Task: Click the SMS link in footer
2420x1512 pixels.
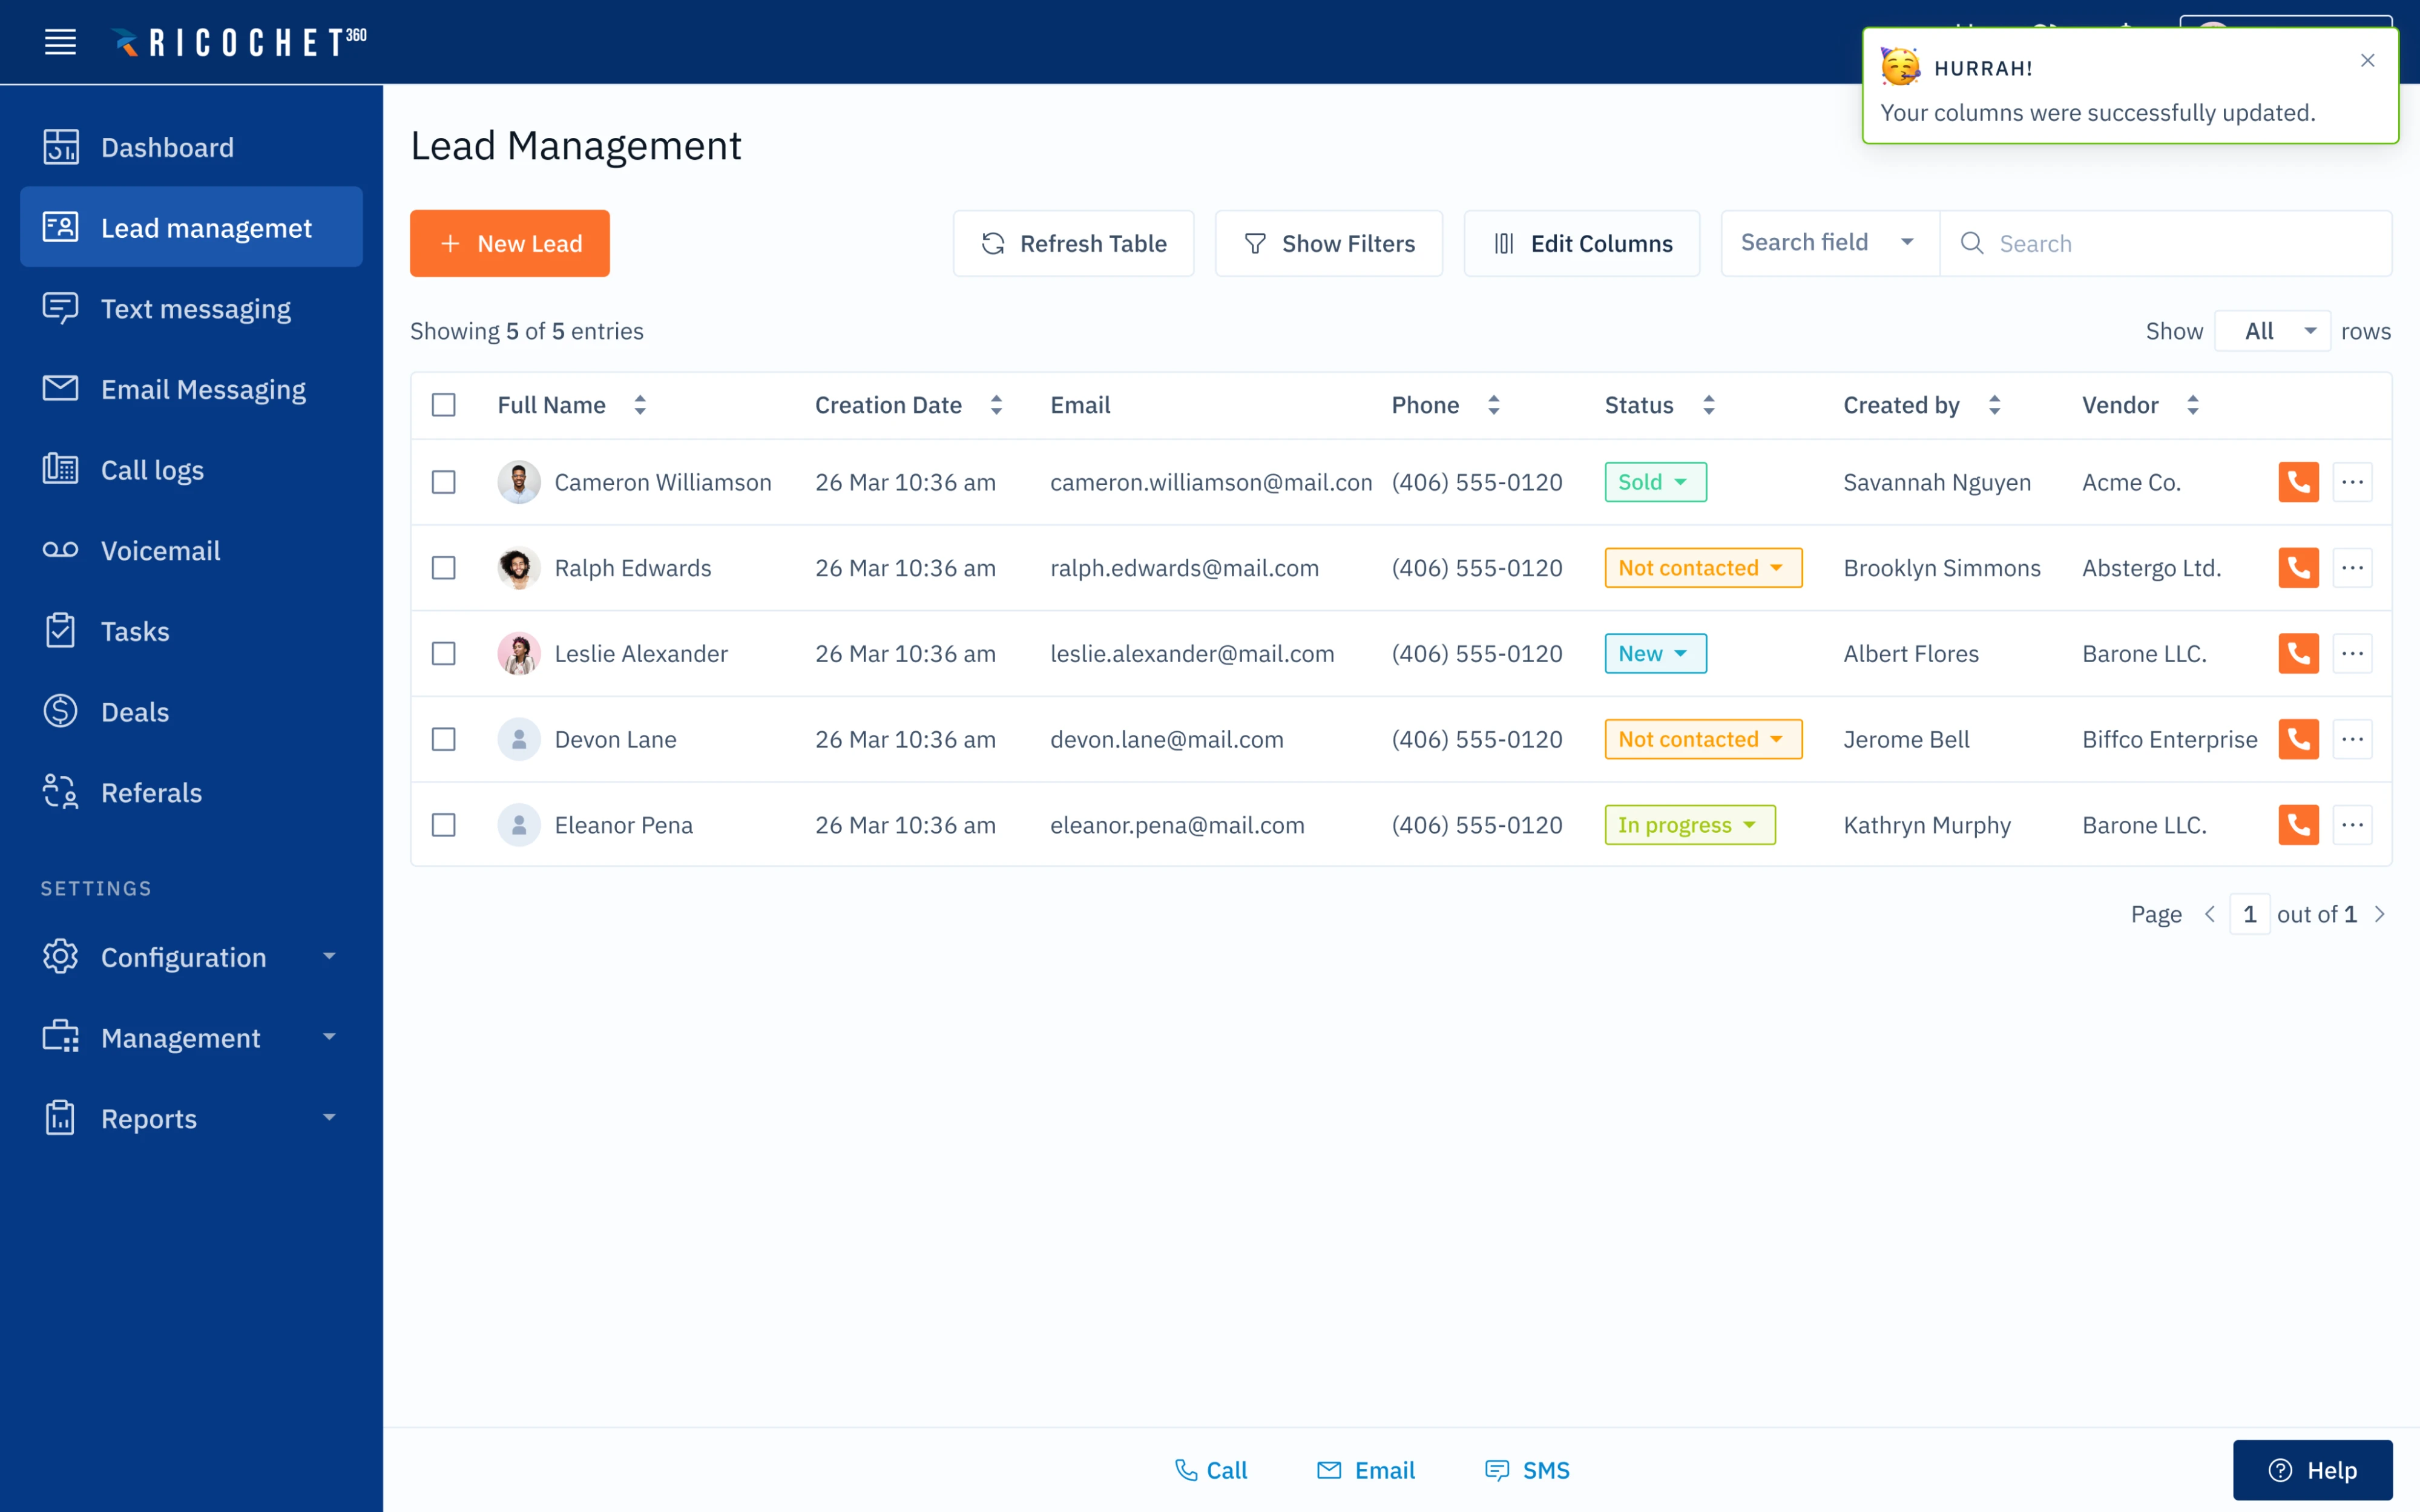Action: (x=1527, y=1470)
